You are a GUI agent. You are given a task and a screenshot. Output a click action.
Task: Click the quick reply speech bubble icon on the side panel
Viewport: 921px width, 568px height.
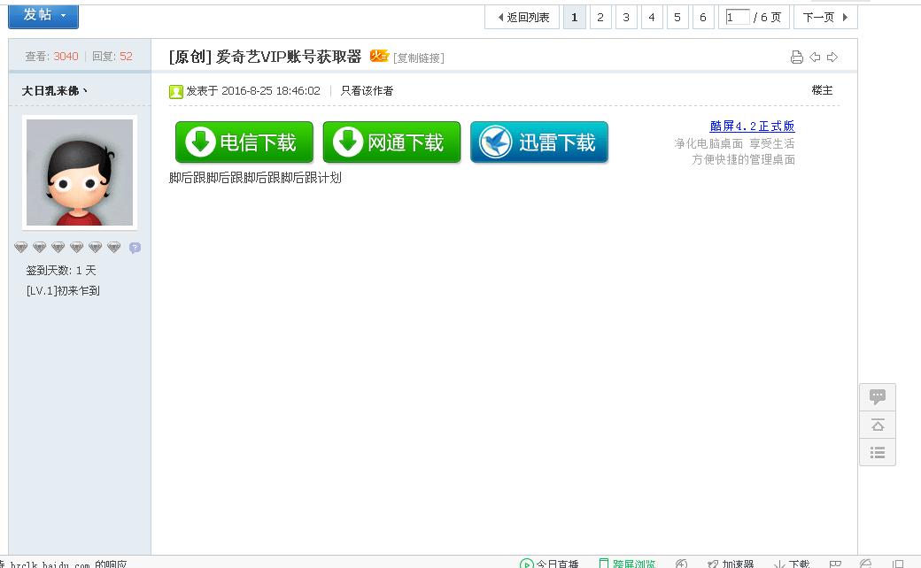click(x=878, y=397)
